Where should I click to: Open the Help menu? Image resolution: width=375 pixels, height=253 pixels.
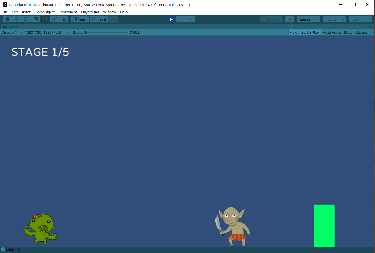(x=124, y=12)
